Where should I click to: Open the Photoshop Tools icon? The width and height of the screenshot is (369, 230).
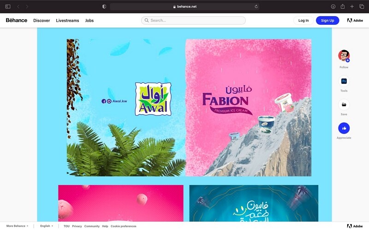(x=344, y=81)
